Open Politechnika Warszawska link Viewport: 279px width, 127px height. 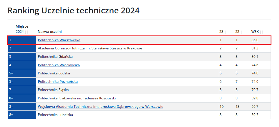click(59, 40)
